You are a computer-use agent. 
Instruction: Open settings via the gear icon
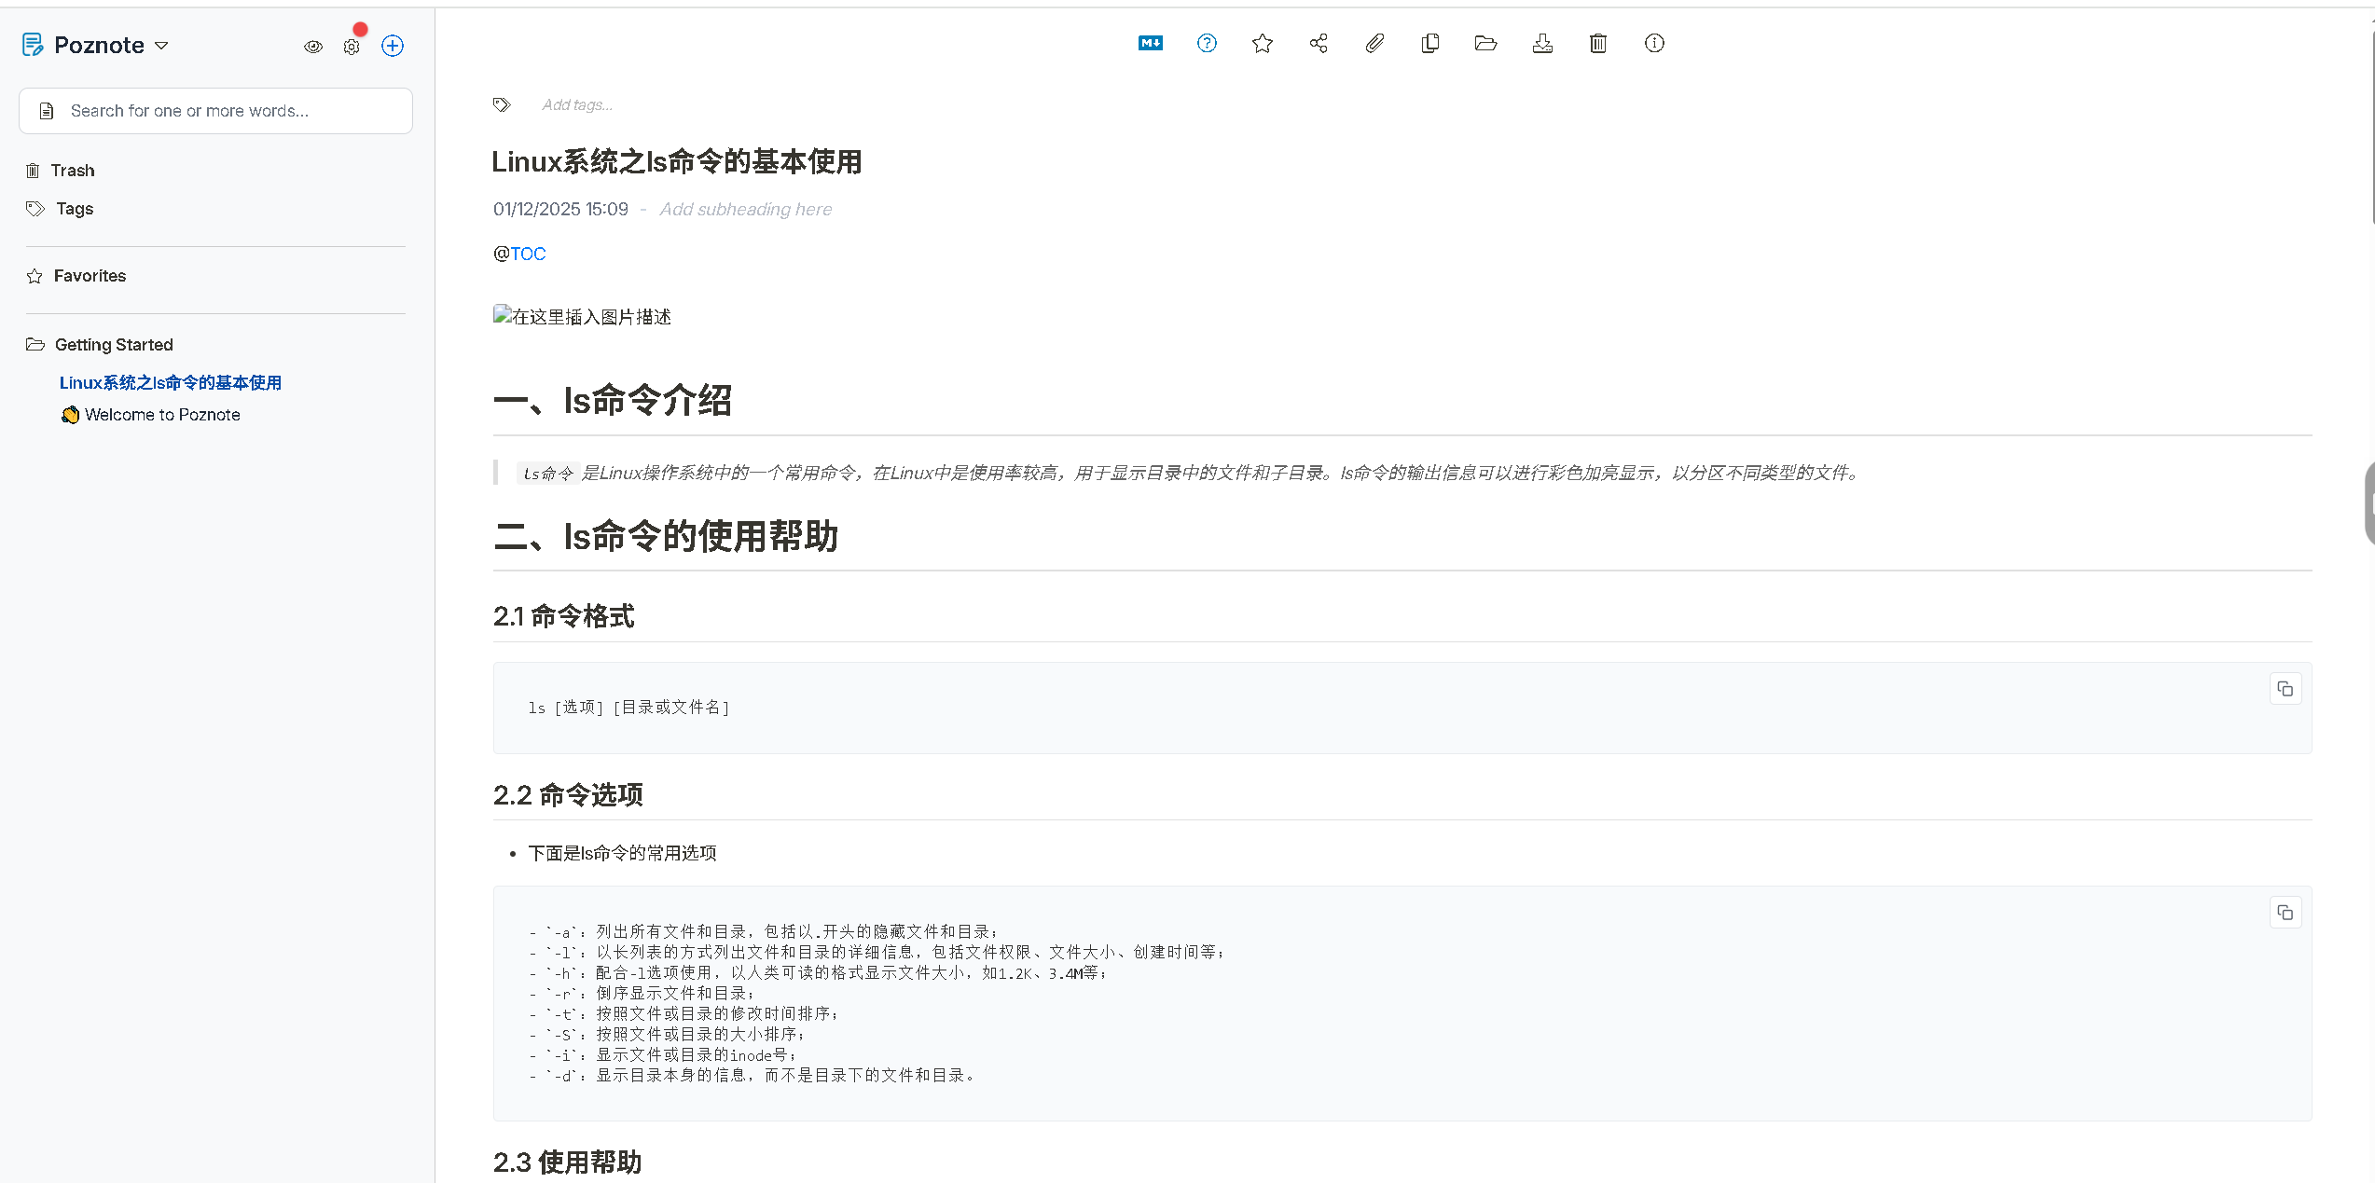352,46
